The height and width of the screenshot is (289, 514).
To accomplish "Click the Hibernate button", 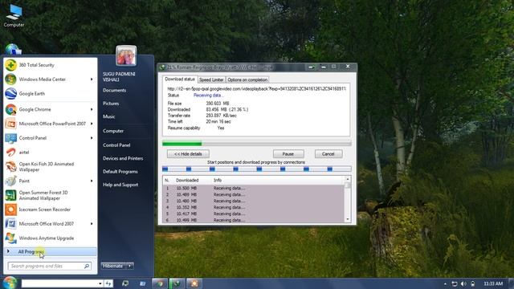I will point(114,266).
